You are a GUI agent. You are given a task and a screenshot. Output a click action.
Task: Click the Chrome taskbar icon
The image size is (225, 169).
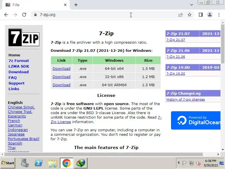66,163
